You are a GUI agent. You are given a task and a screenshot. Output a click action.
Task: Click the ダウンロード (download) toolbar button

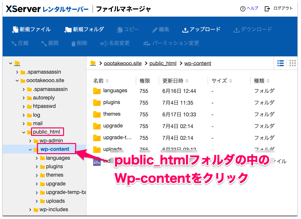tap(253, 29)
